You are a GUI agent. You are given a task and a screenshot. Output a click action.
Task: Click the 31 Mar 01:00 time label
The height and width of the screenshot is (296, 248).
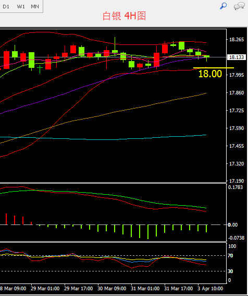pos(145,289)
